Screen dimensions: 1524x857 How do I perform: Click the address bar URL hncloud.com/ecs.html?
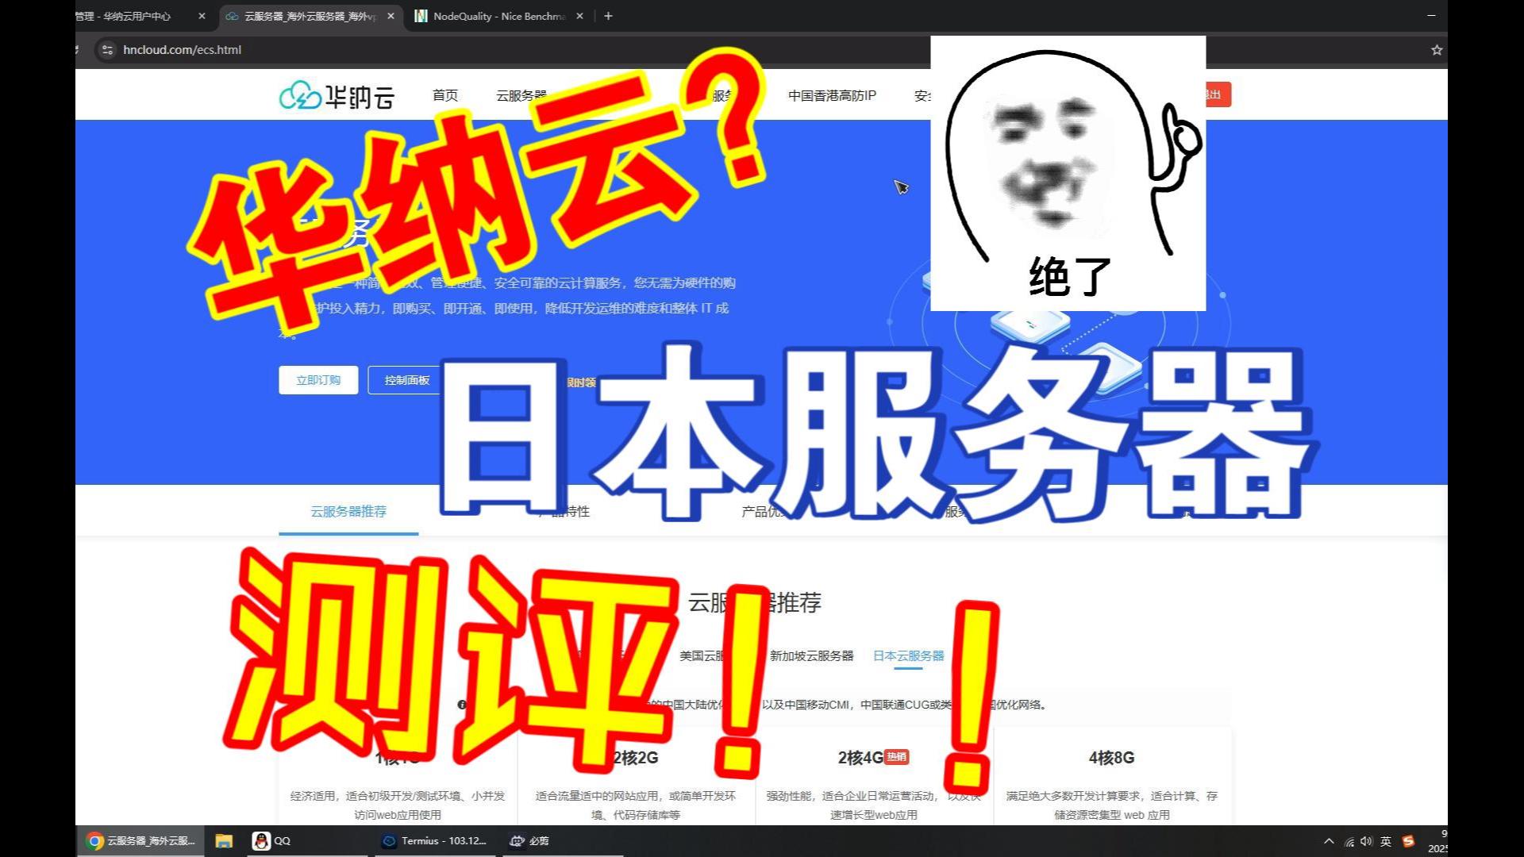tap(182, 50)
